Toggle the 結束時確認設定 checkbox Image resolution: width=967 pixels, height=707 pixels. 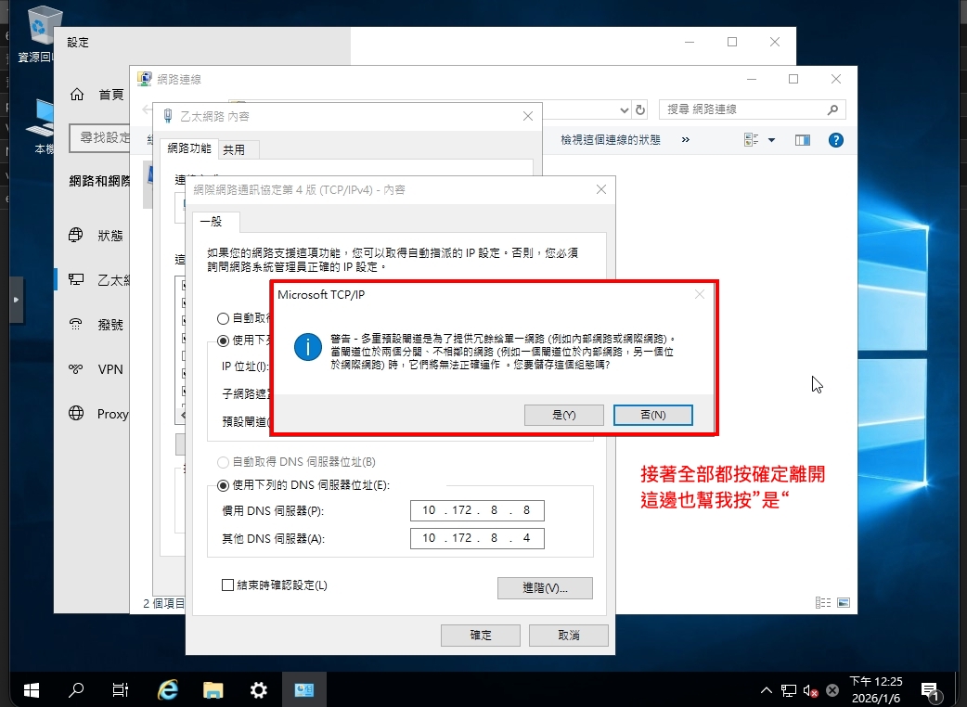227,585
